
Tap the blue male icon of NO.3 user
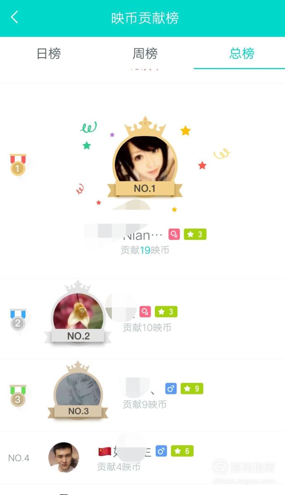(x=171, y=389)
